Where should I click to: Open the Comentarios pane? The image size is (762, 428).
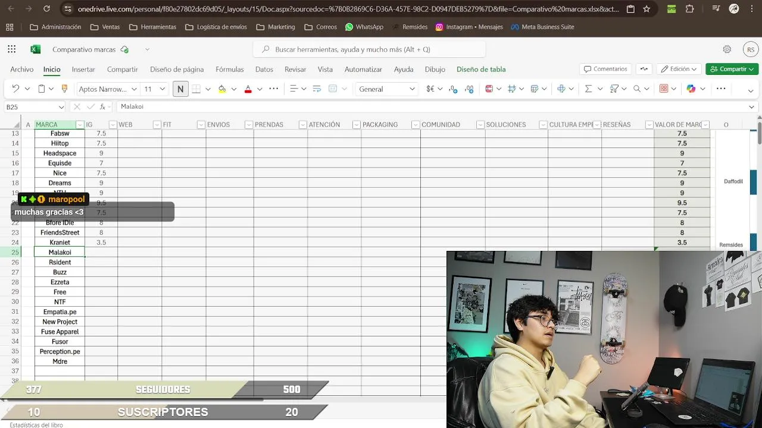(605, 69)
